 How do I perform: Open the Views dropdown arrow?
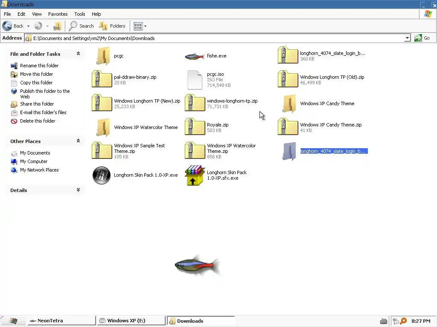point(145,26)
